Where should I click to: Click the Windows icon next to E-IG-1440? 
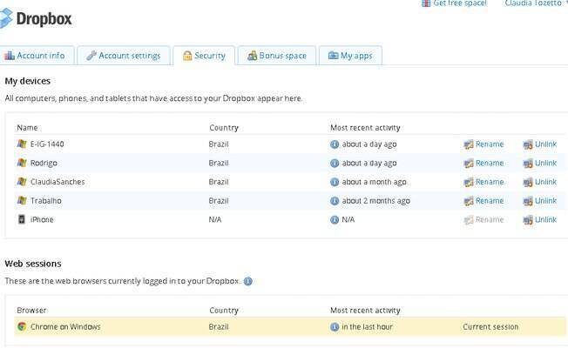point(22,144)
